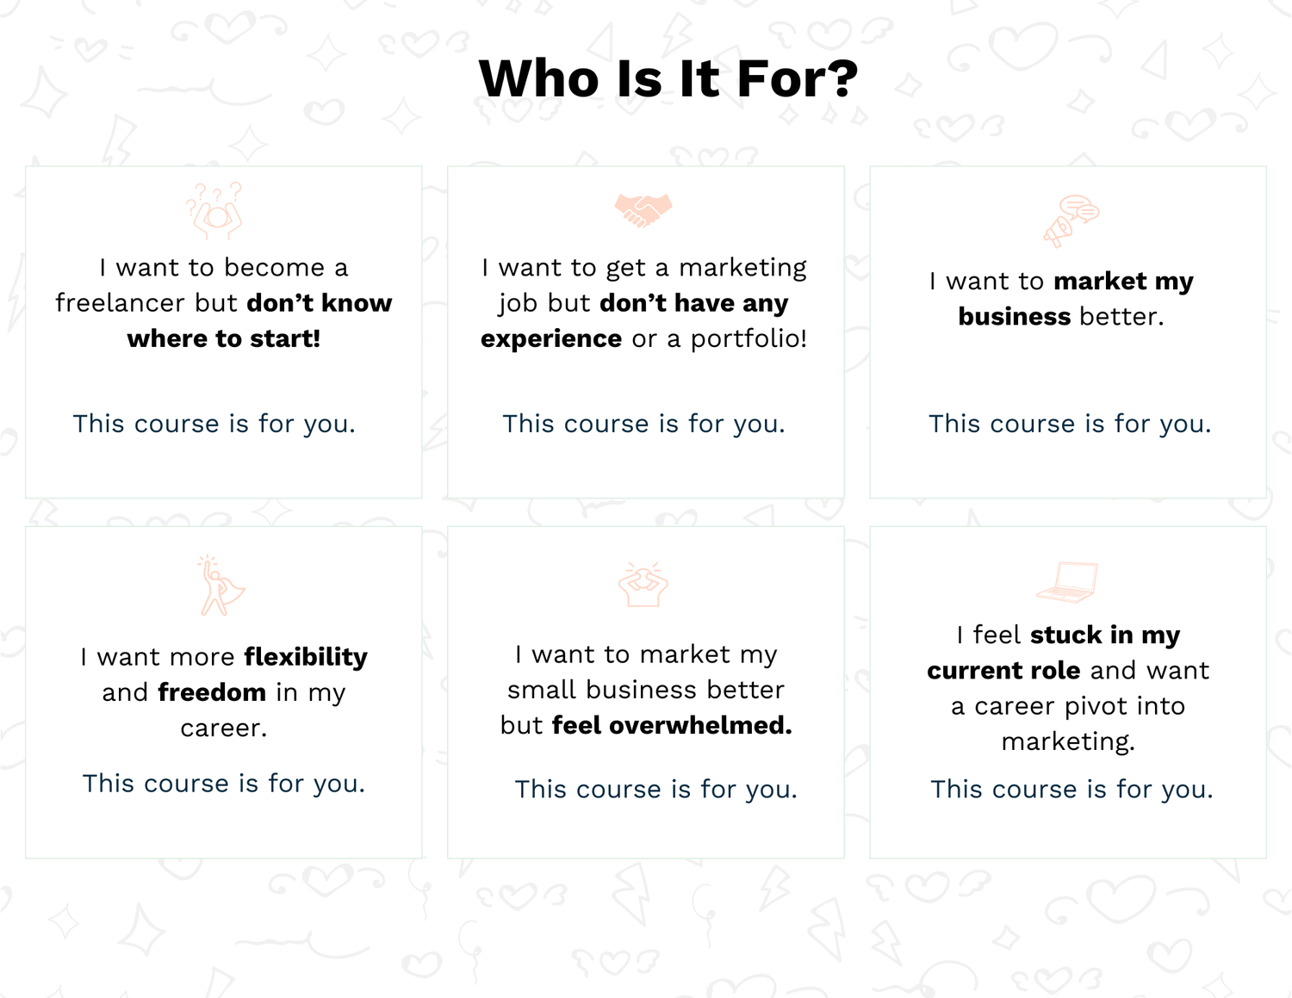Click the handshake icon
The height and width of the screenshot is (998, 1292).
(x=643, y=209)
